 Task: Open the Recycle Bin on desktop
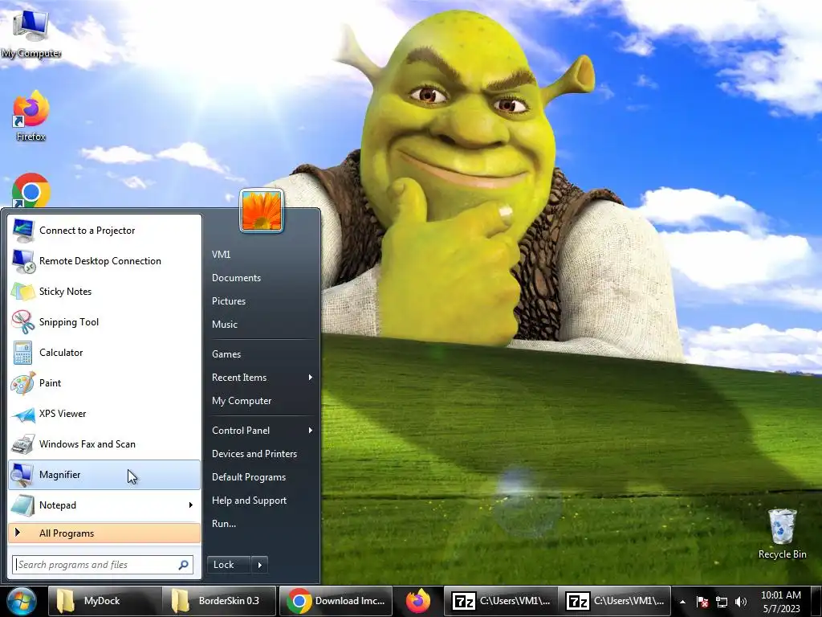tap(782, 533)
